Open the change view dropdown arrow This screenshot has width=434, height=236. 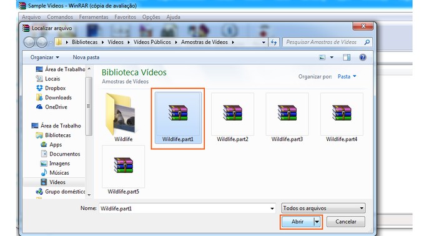(x=332, y=57)
